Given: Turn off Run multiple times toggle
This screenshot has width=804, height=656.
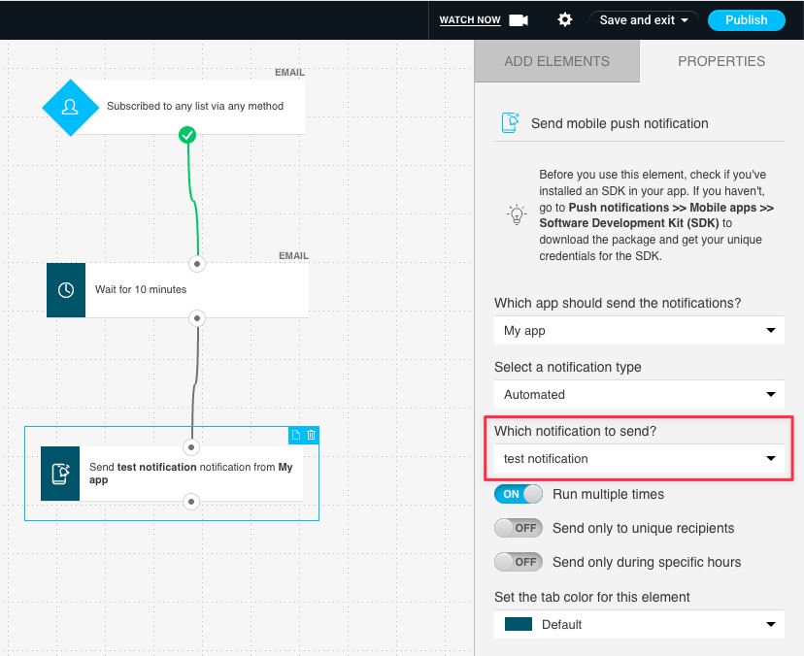Looking at the screenshot, I should (x=518, y=494).
